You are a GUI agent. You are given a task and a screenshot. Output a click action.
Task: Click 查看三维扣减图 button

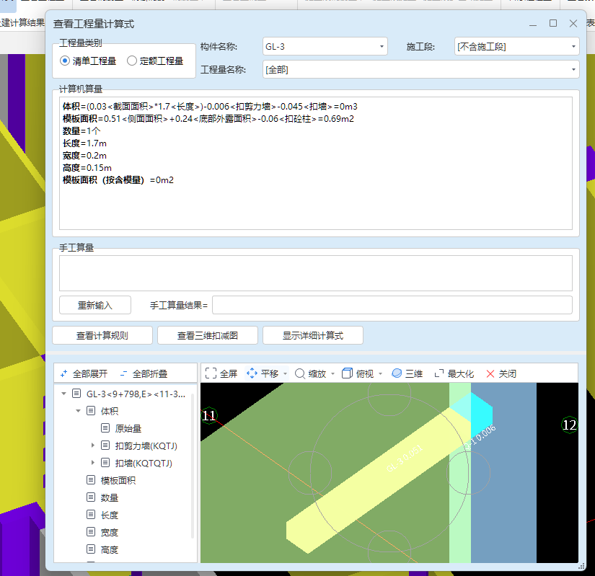pos(208,336)
